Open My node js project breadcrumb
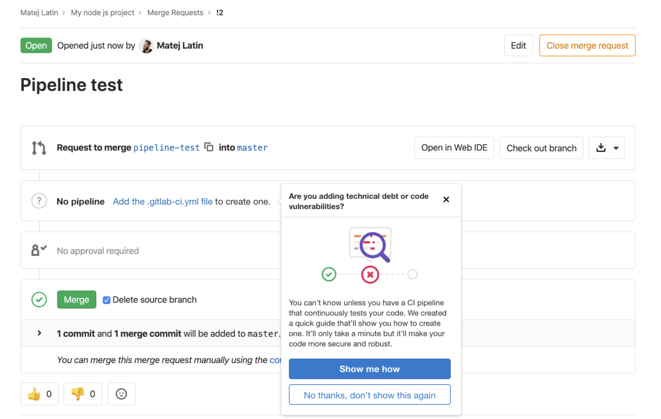The height and width of the screenshot is (419, 661). pyautogui.click(x=102, y=13)
